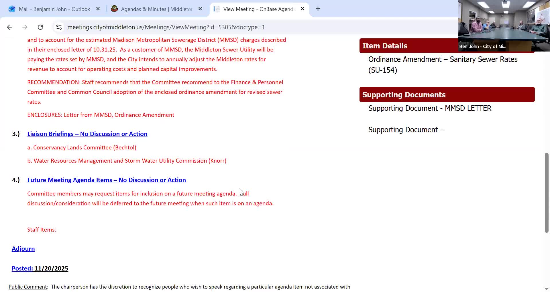Open Future Meeting Agenda Items link
Screen dimensions: 550x292
pyautogui.click(x=107, y=180)
